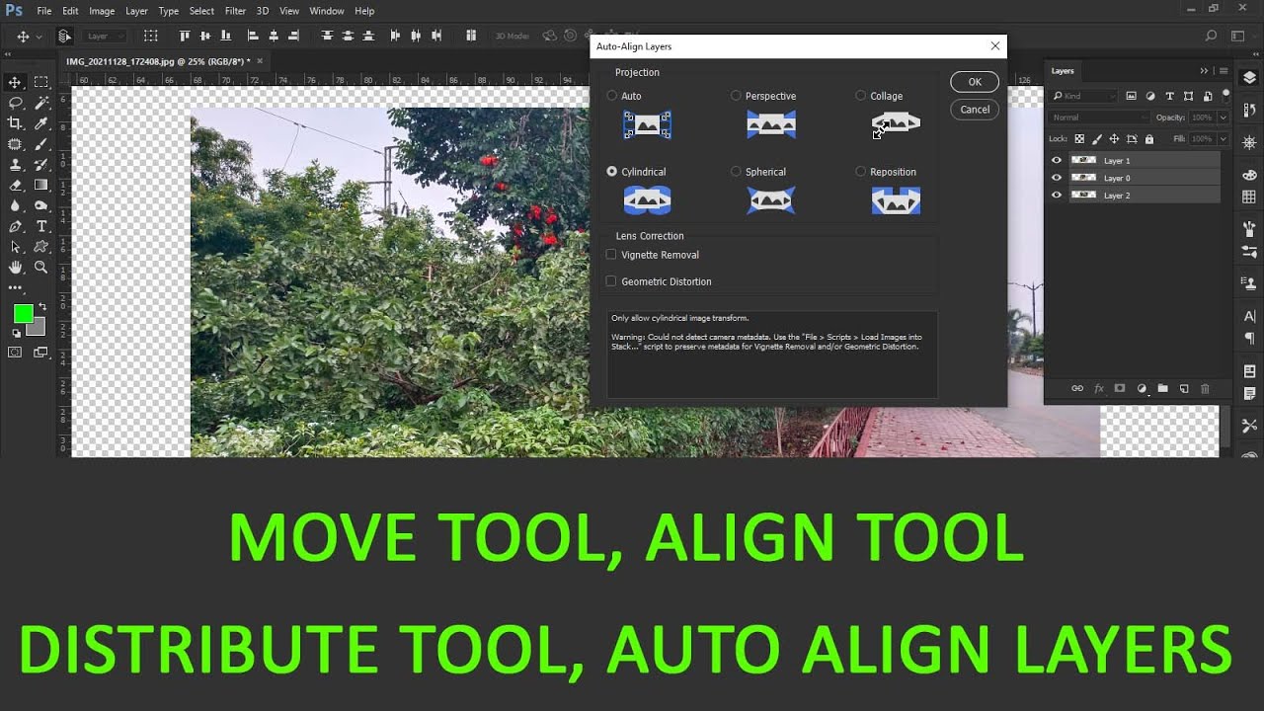Select the Crop tool

tap(15, 123)
